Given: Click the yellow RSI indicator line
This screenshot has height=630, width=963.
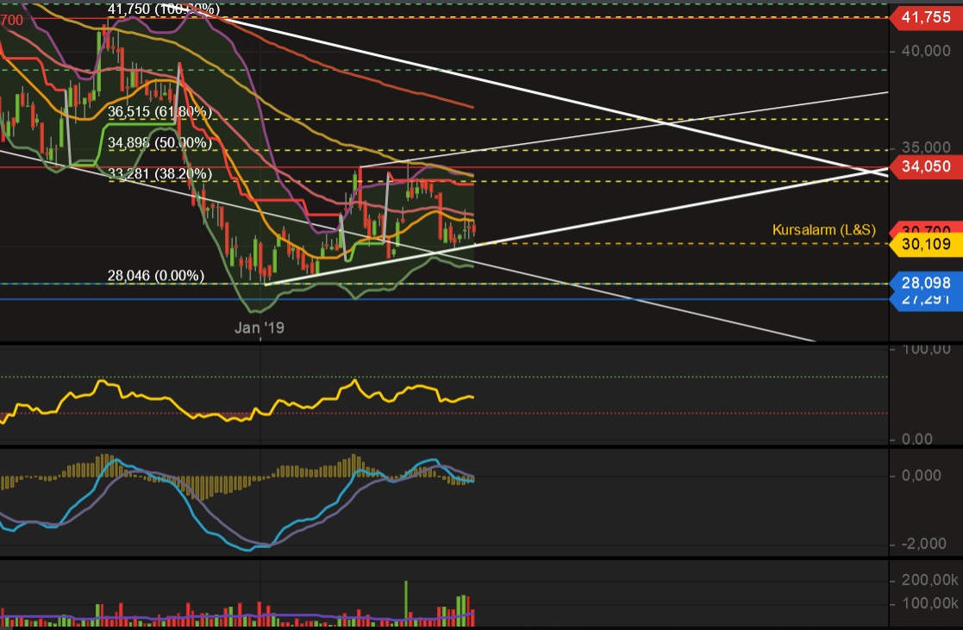Looking at the screenshot, I should [x=355, y=381].
